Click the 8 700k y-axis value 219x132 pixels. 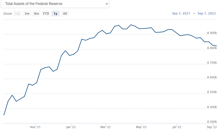212,63
